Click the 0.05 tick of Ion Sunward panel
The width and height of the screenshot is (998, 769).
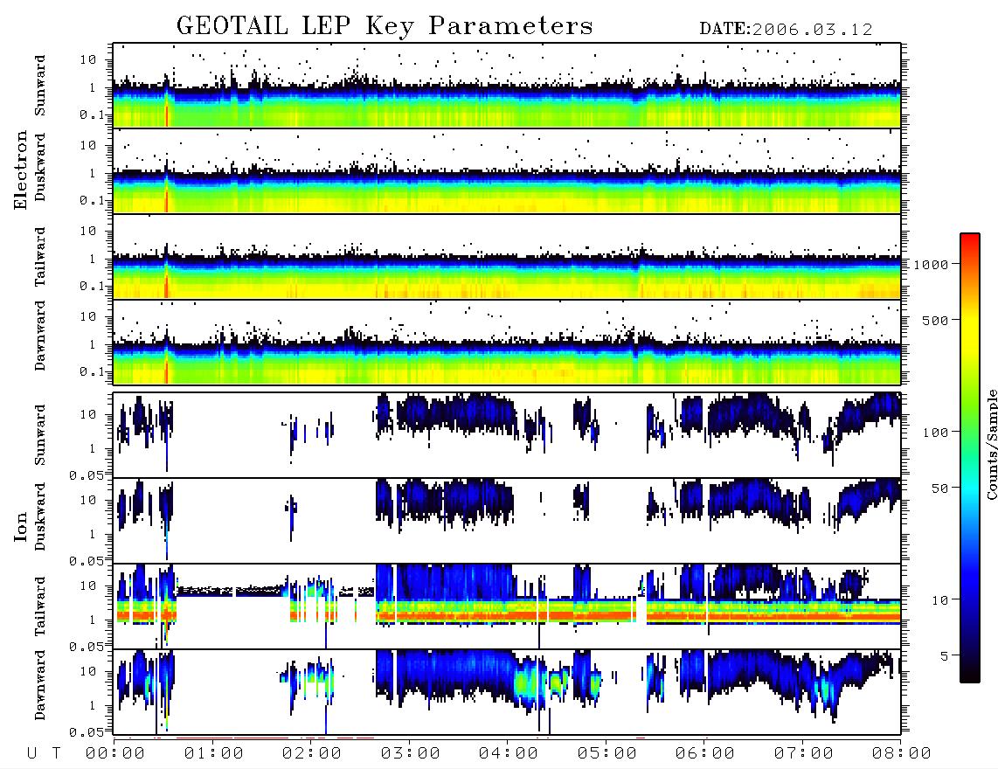(86, 475)
